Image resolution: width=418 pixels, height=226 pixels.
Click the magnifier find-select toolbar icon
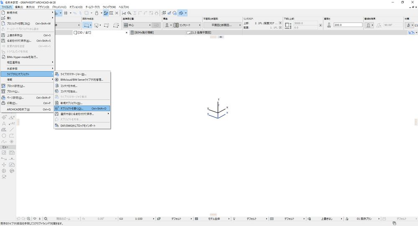129,13
